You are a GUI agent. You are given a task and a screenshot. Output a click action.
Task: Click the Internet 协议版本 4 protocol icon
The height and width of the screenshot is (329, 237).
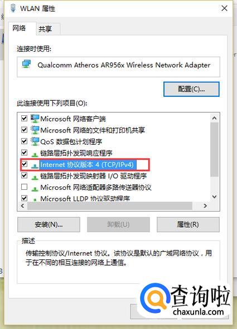tap(35, 166)
